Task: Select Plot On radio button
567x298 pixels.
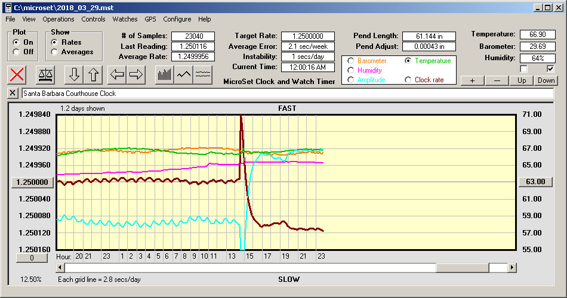Action: coord(16,42)
